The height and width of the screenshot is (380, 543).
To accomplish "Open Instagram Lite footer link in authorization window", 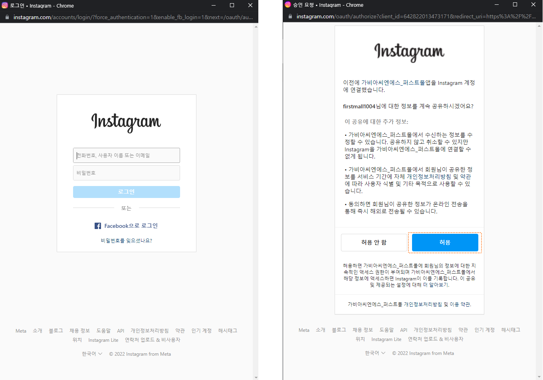I will pyautogui.click(x=386, y=339).
